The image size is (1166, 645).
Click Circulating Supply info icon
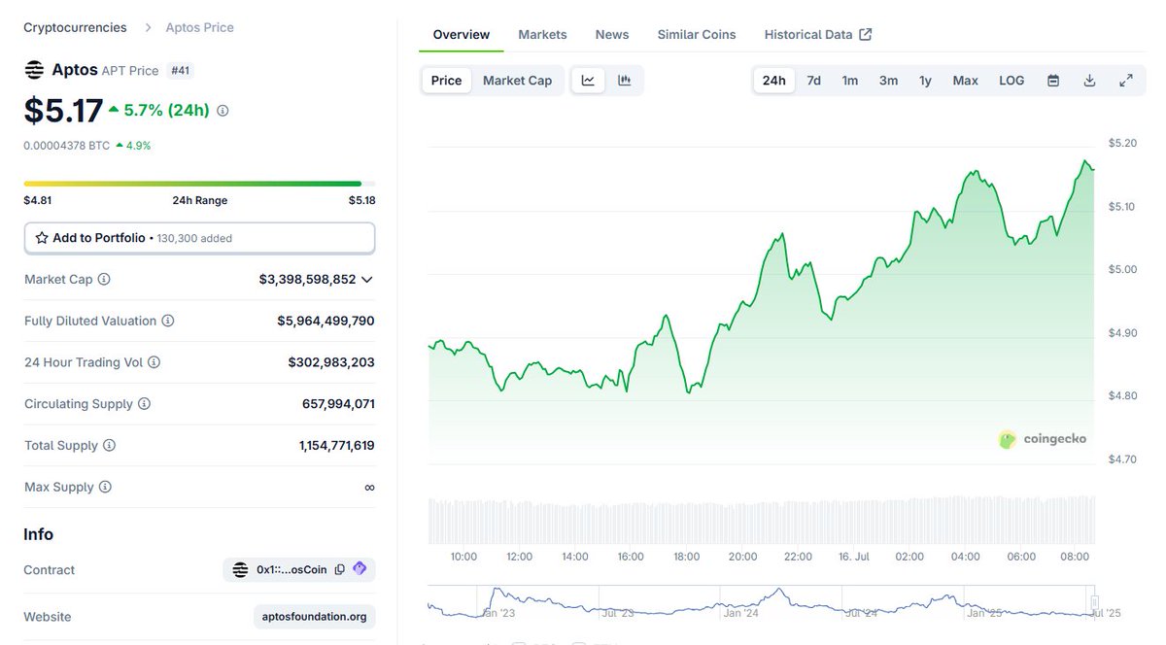coord(144,404)
